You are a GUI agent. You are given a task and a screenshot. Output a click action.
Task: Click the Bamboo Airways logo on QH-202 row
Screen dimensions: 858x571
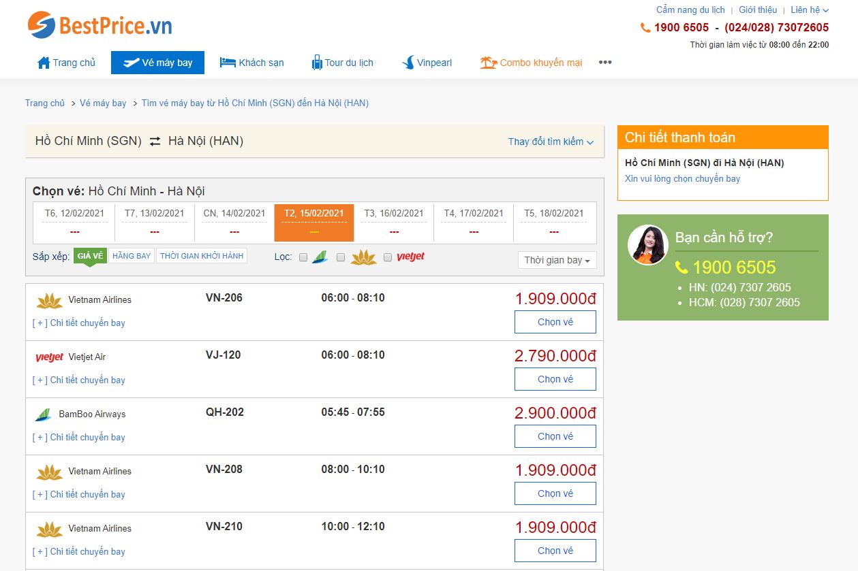44,414
